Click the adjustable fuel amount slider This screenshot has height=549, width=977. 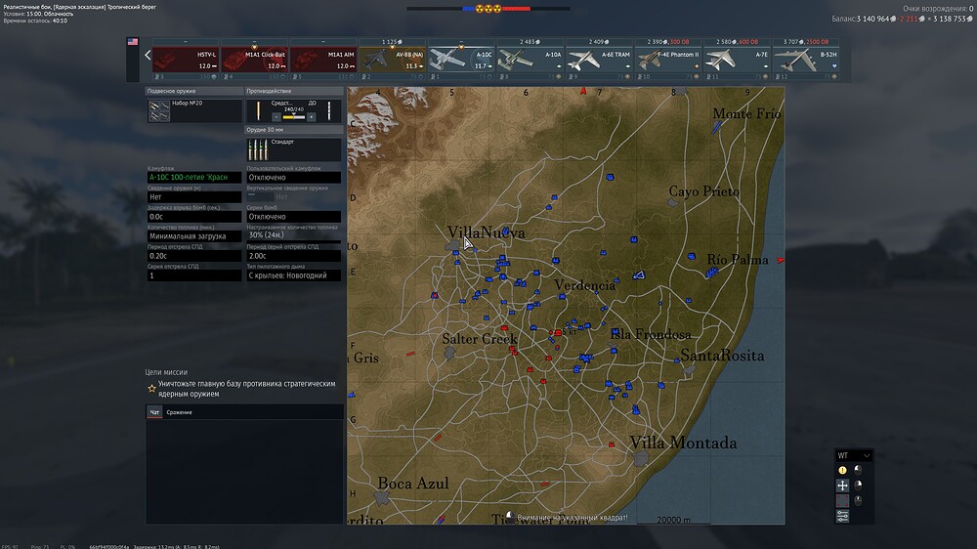coord(292,240)
